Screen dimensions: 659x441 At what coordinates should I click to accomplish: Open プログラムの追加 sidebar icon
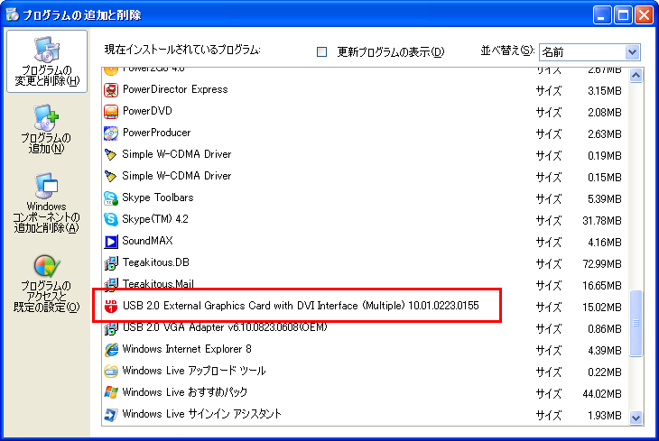47,129
